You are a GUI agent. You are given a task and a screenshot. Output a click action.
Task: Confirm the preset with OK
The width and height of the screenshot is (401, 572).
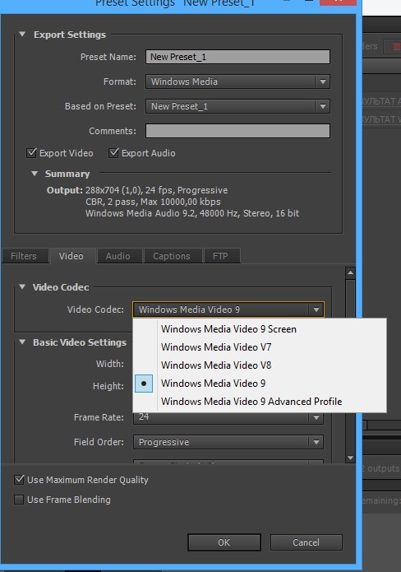(224, 542)
